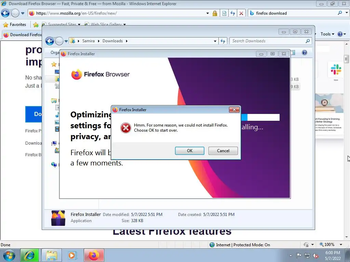Click the IE vertical scrollbar down arrow
The image size is (350, 262).
tap(347, 237)
